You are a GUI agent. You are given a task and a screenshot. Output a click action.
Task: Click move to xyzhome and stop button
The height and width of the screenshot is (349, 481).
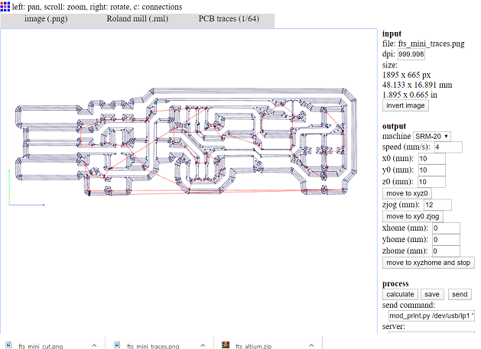428,263
